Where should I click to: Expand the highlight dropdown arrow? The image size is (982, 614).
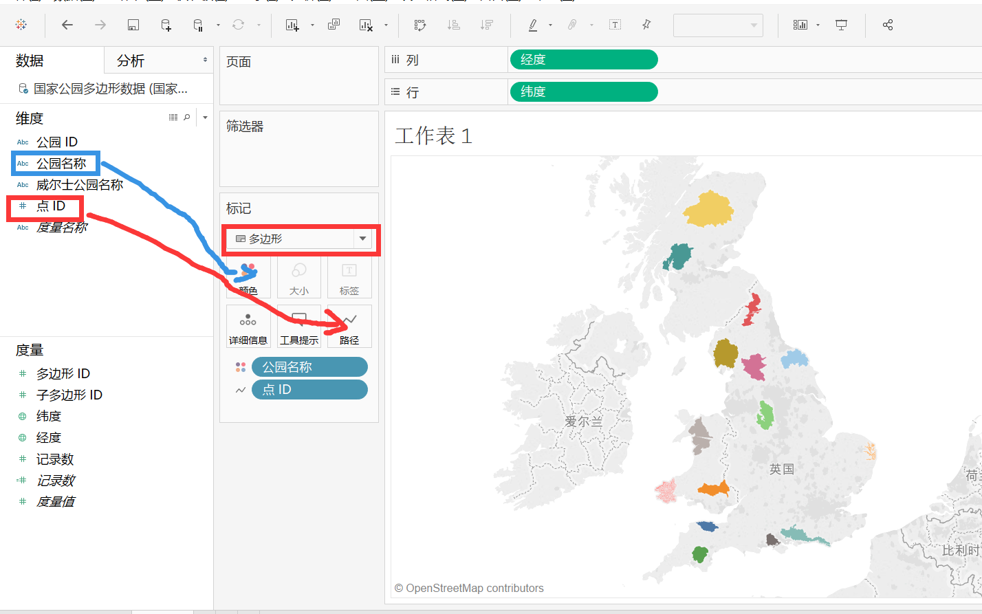(x=550, y=25)
